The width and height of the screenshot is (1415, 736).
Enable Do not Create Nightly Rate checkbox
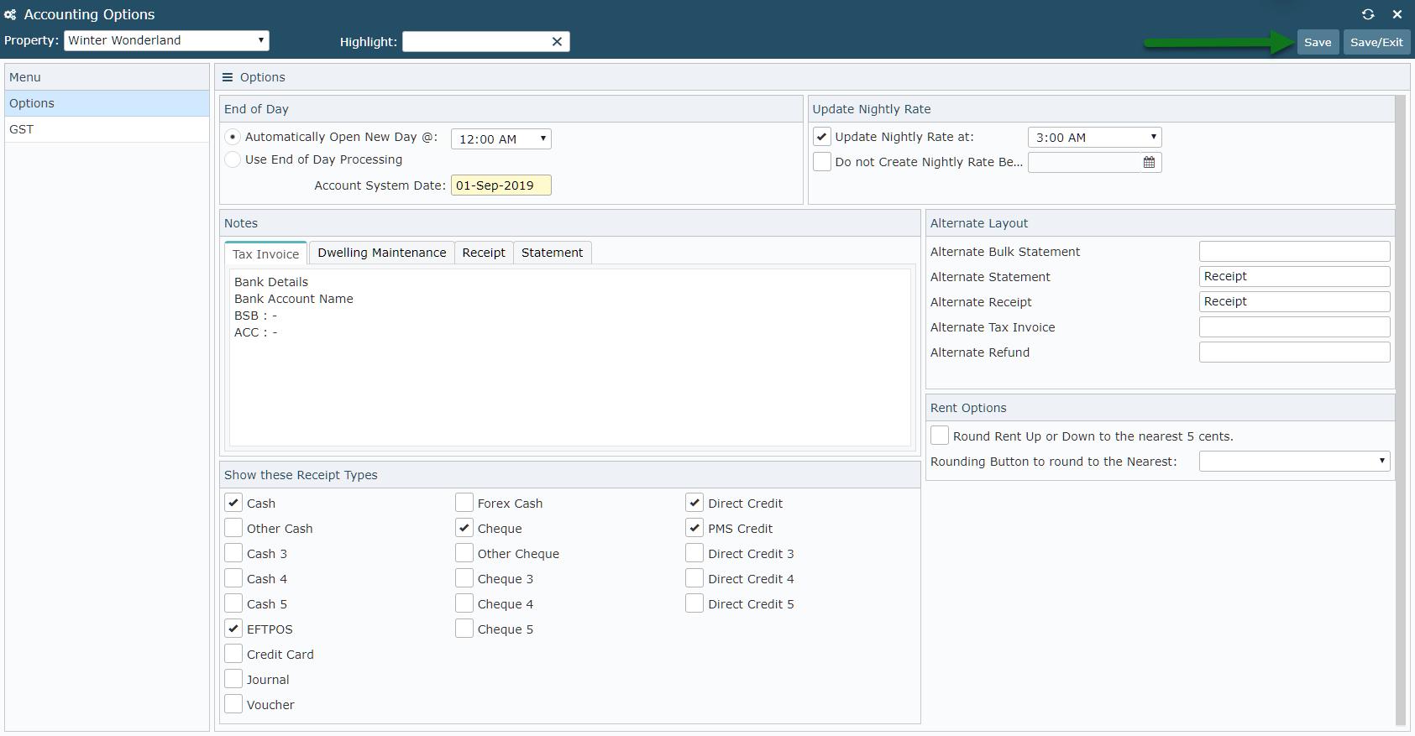click(x=822, y=162)
